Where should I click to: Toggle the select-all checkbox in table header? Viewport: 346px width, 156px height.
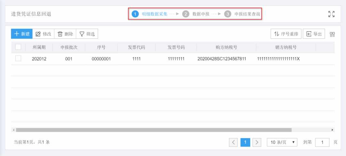(x=18, y=47)
